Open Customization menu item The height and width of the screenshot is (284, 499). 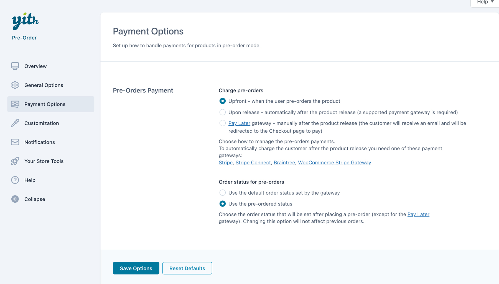(x=42, y=123)
